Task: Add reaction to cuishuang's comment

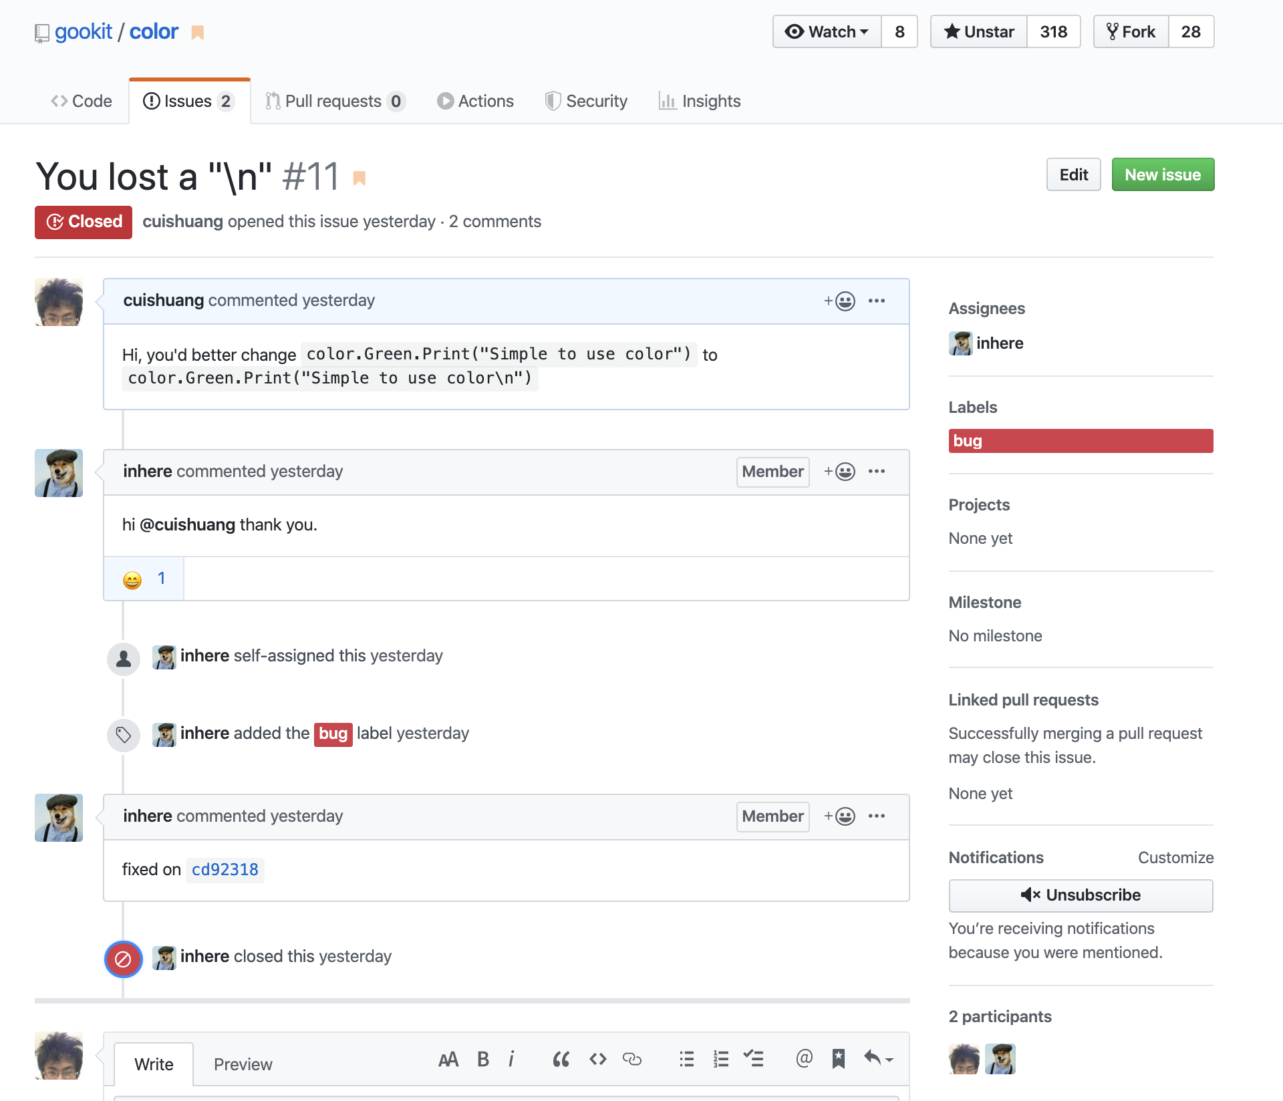Action: pos(839,301)
